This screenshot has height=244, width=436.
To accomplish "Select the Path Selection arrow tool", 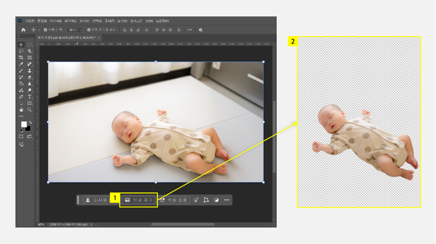I will [21, 103].
